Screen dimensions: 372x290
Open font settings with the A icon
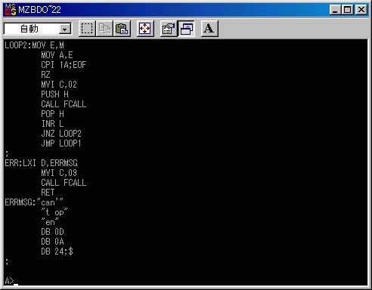coord(209,29)
